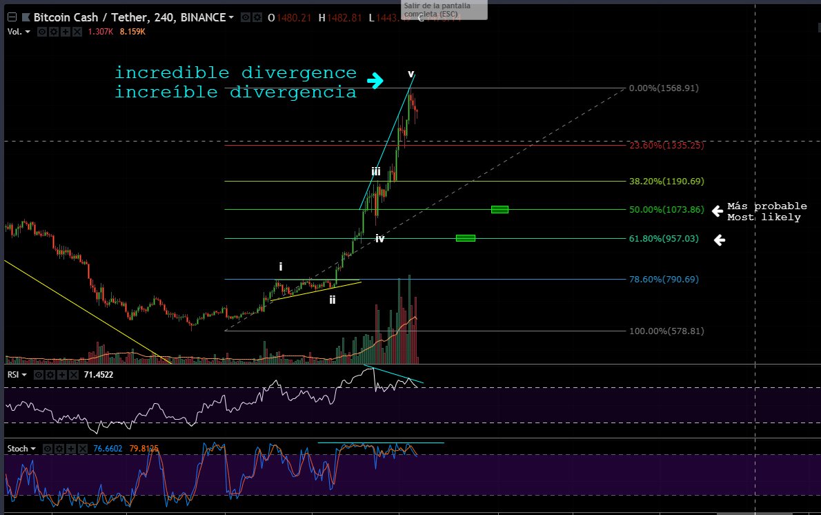Select the 78.60%(790.69) Fibonacci label
The height and width of the screenshot is (515, 821).
tap(664, 279)
